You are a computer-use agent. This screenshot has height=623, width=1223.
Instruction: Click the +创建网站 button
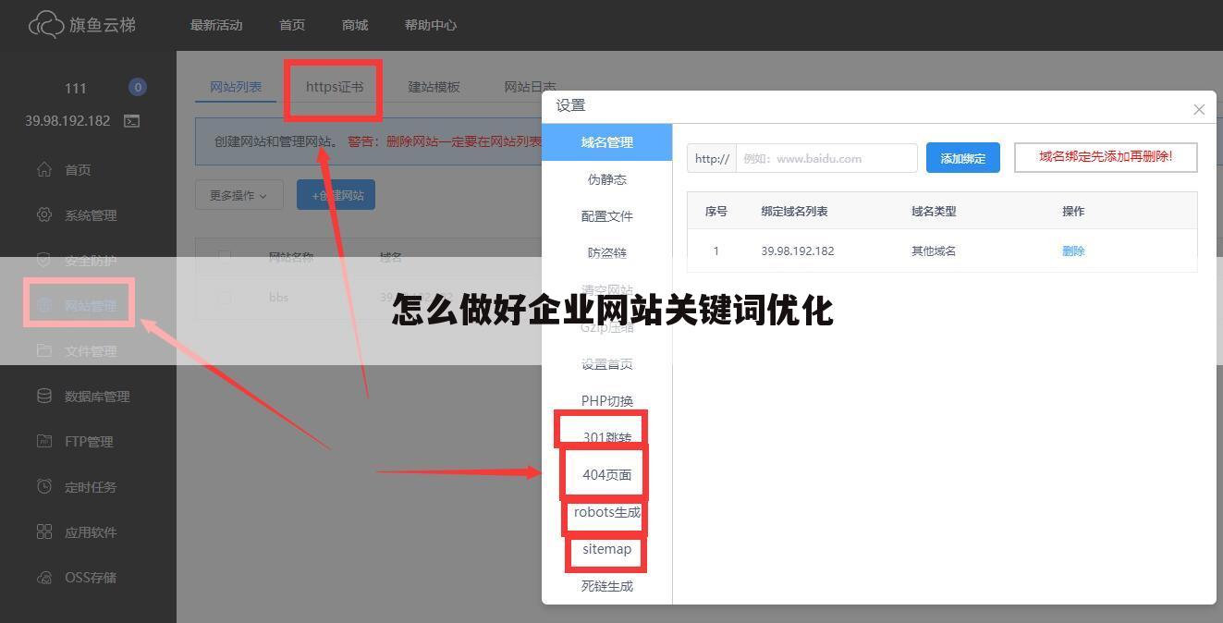(336, 195)
